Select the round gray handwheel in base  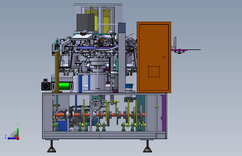click(x=95, y=105)
